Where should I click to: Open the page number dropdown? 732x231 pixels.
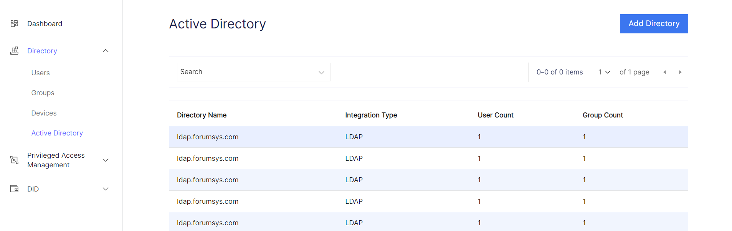coord(604,72)
